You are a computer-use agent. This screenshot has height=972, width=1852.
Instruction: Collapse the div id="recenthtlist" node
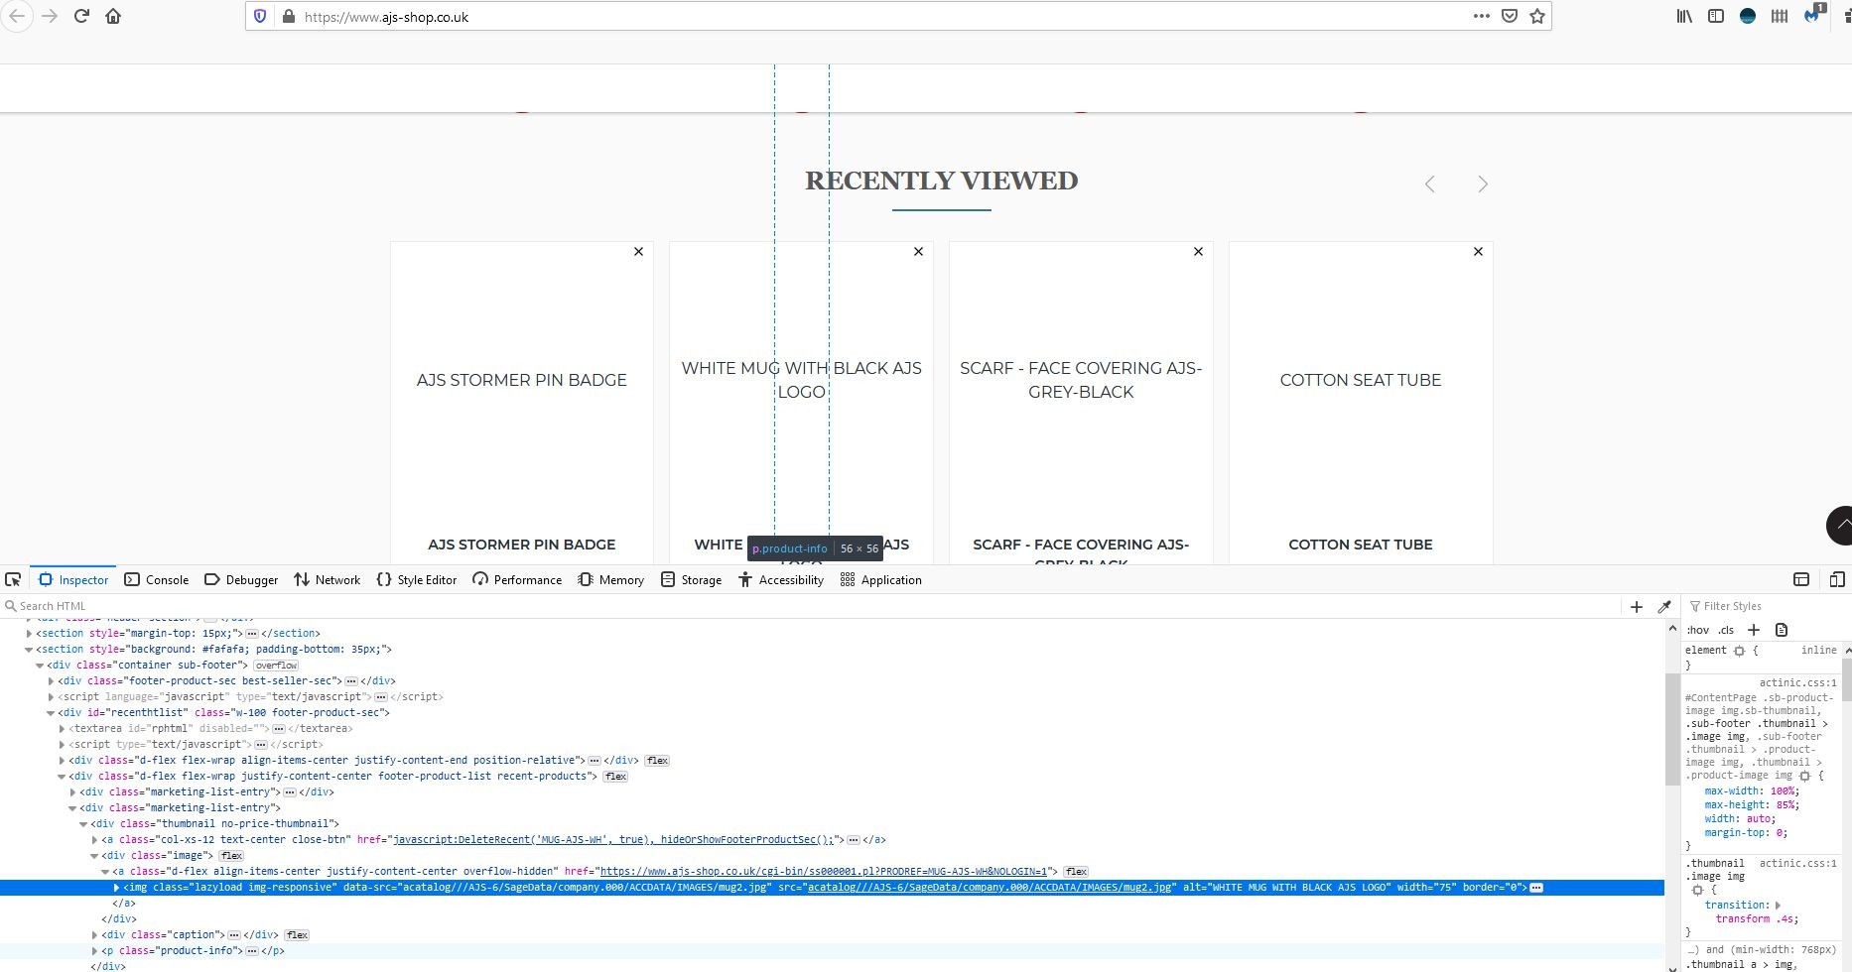[x=51, y=712]
